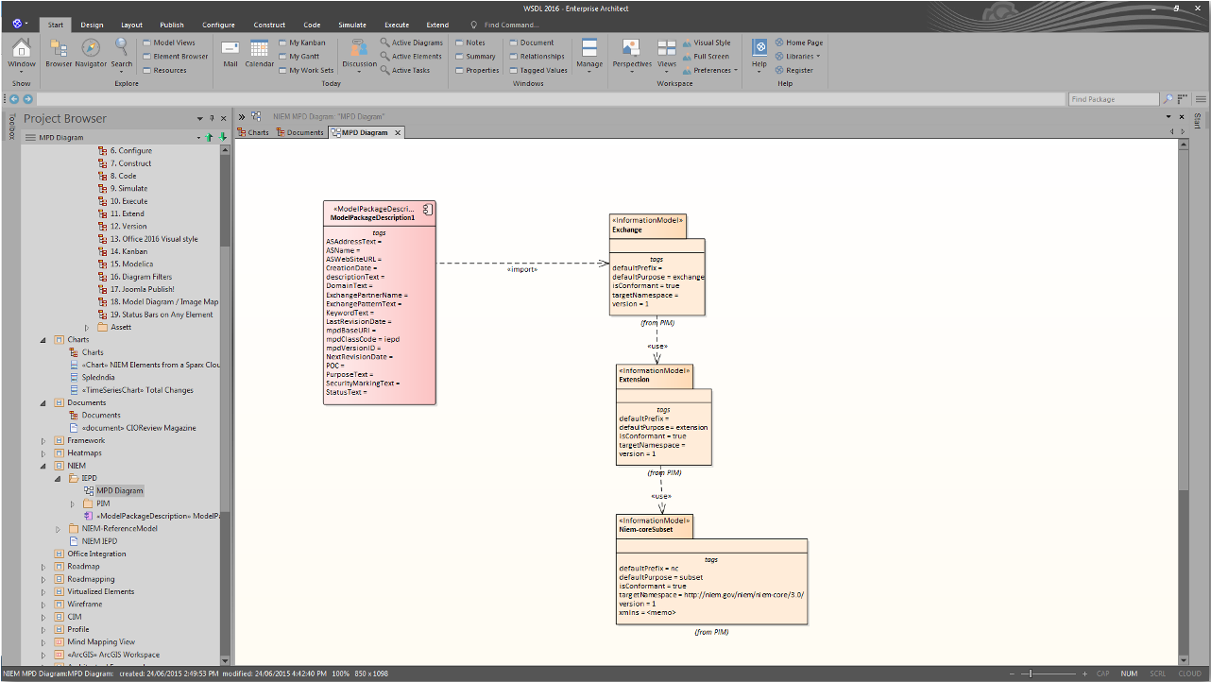Image resolution: width=1211 pixels, height=682 pixels.
Task: Open the Preferences dropdown
Action: [x=709, y=70]
